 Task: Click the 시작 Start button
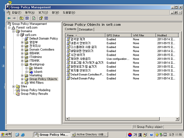[6, 134]
